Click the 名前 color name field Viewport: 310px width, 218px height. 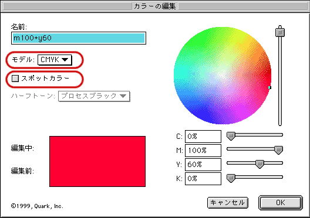[x=79, y=38]
